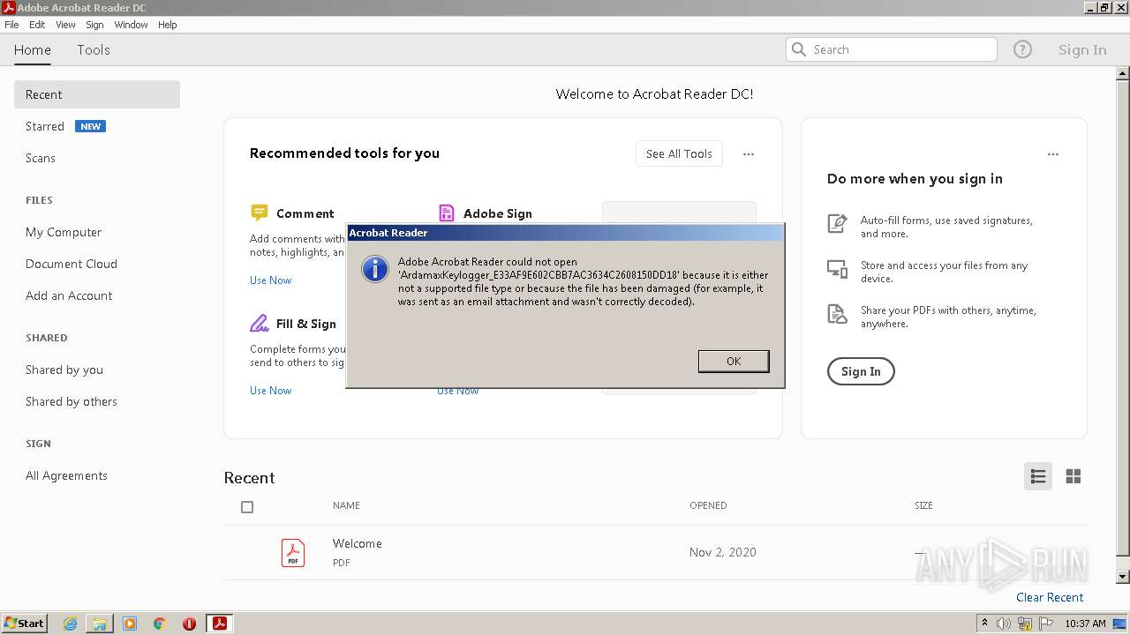The image size is (1130, 635).
Task: Click the help question mark icon
Action: click(x=1022, y=49)
